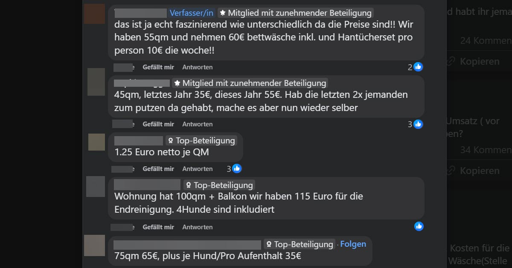512x268 pixels.
Task: Click like reaction icon under 1.25 Euro comment
Action: pyautogui.click(x=237, y=168)
